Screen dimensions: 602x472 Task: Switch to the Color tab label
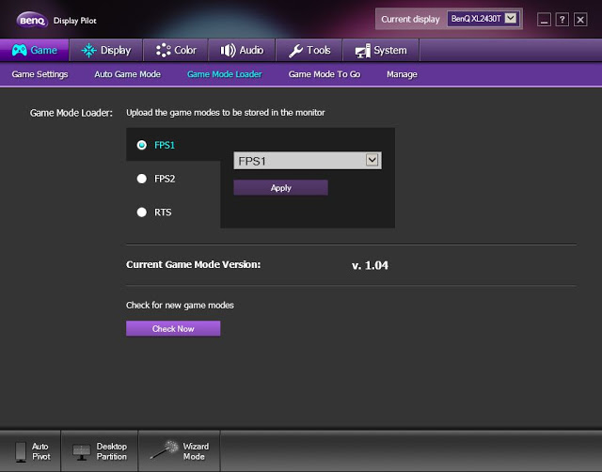(x=185, y=50)
